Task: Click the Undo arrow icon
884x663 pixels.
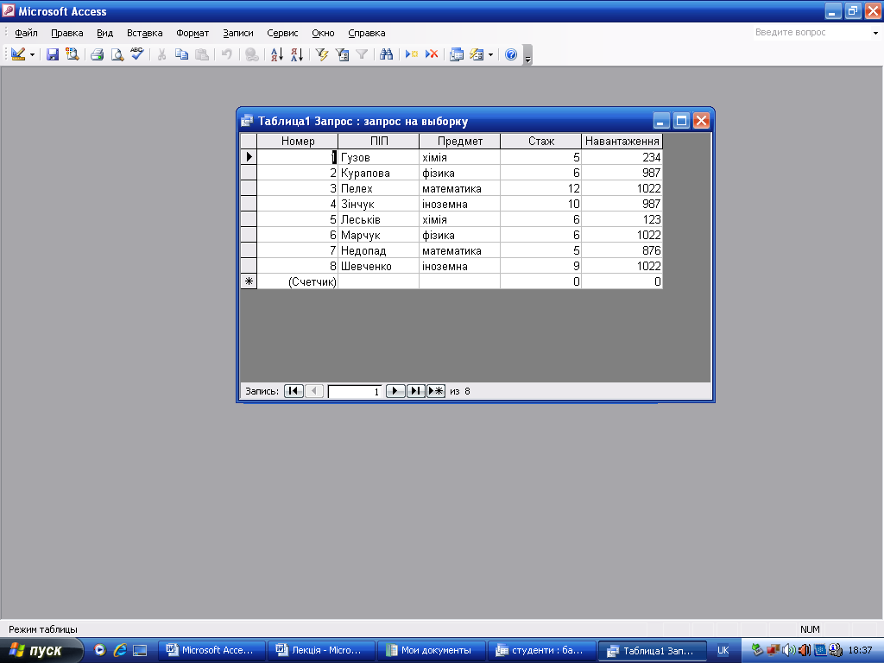Action: pyautogui.click(x=227, y=54)
